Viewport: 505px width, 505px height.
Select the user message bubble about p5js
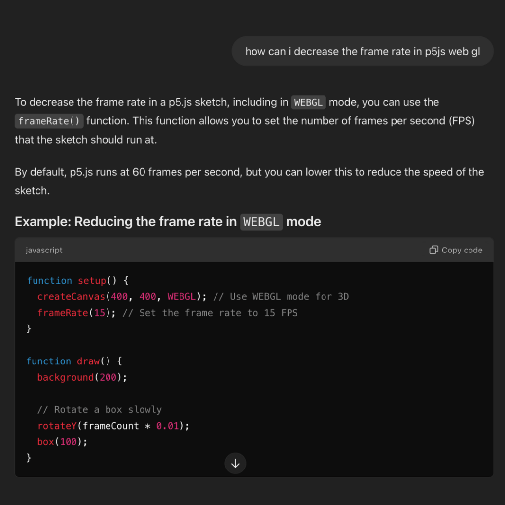(x=362, y=51)
